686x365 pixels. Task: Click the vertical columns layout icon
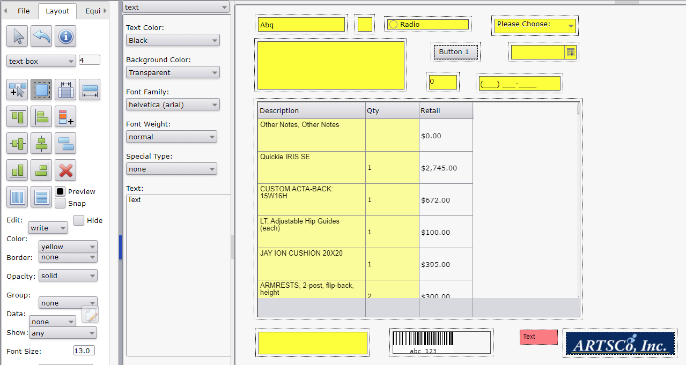coord(17,197)
